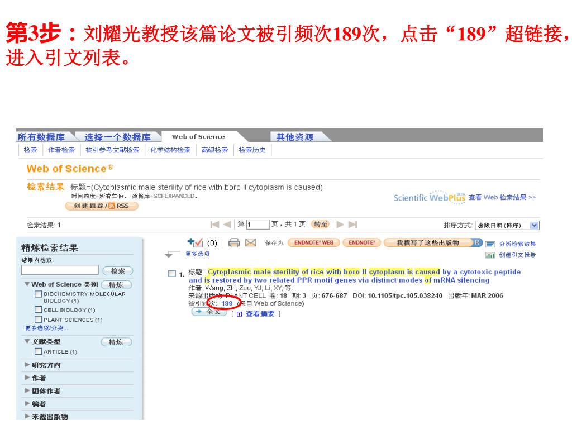The image size is (572, 429).
Task: Expand the 作者 section
Action: [x=27, y=378]
